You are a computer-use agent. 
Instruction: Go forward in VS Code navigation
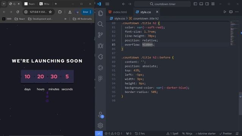[x=130, y=4]
